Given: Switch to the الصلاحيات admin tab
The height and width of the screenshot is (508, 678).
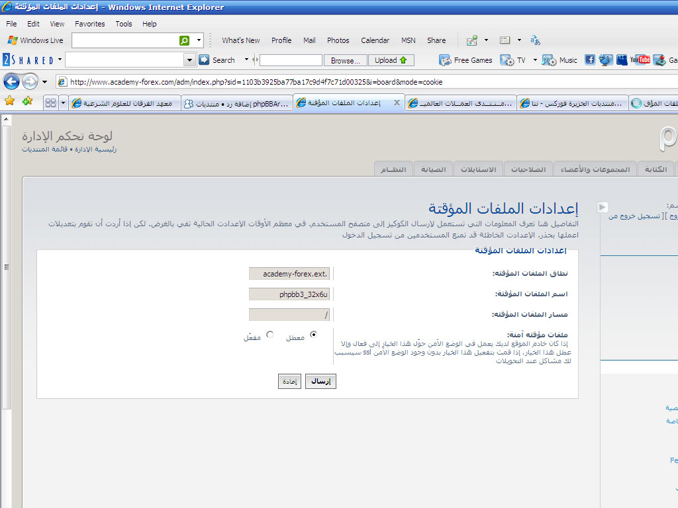Looking at the screenshot, I should click(x=528, y=169).
